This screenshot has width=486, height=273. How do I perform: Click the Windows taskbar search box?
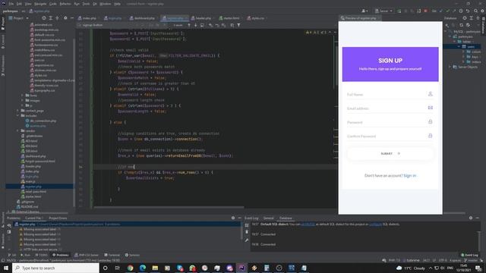click(x=55, y=268)
